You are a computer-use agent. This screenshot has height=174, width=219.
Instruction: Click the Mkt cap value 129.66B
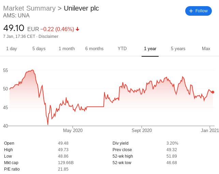coord(66,163)
